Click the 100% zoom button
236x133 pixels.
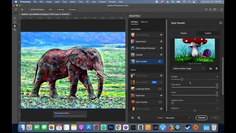tap(51, 10)
